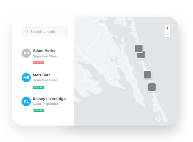Click the red 03:35 timer badge
The image size is (193, 142).
[38, 62]
